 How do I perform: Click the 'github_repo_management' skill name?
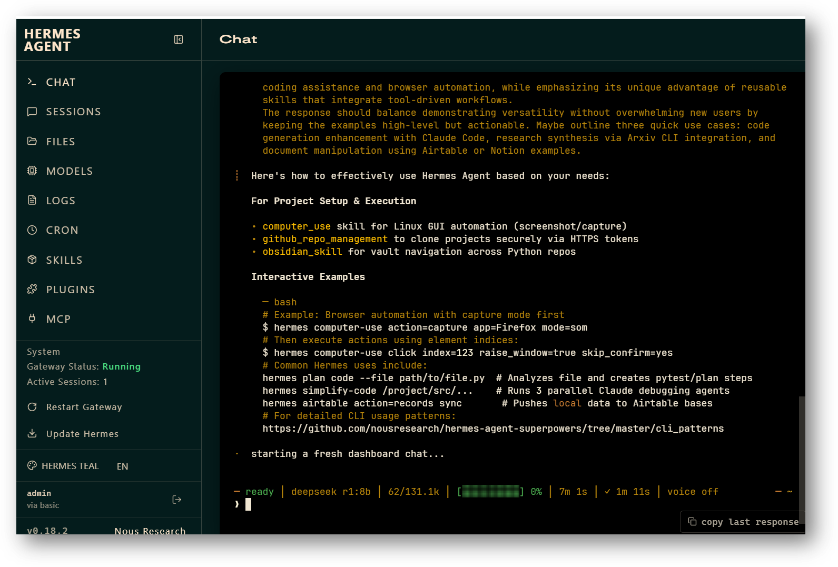click(x=325, y=239)
